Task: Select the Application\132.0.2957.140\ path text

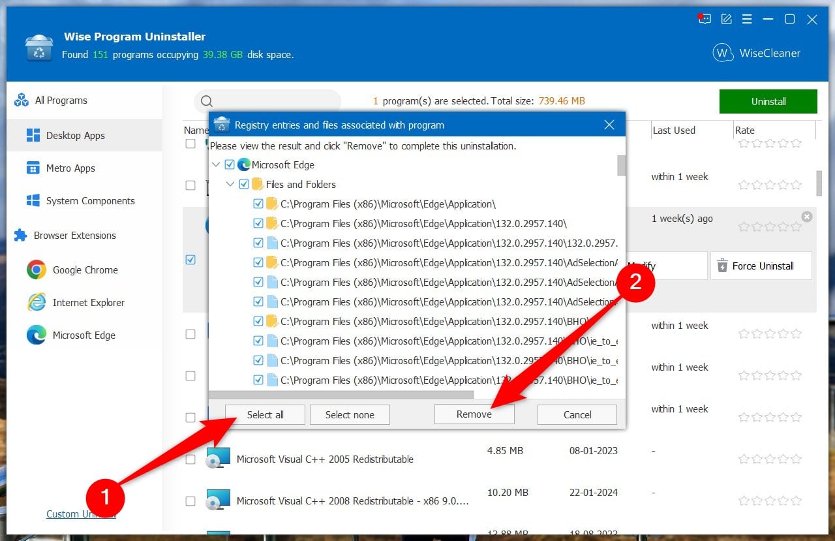Action: [x=424, y=223]
